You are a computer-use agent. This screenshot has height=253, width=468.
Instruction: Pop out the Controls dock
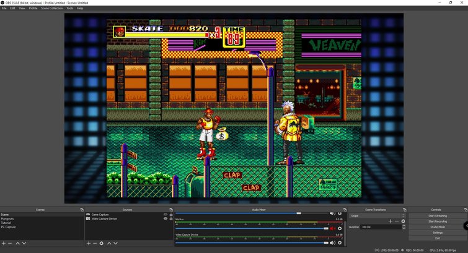(466, 210)
